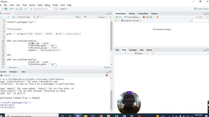Click the source editor vertical scrollbar
The image size is (209, 117).
click(x=111, y=36)
